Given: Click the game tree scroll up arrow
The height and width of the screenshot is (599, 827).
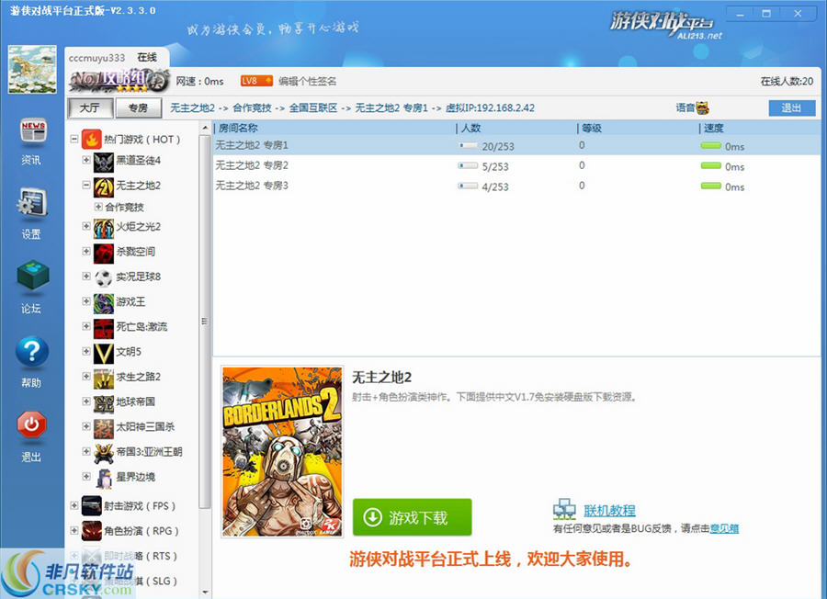Looking at the screenshot, I should 205,128.
